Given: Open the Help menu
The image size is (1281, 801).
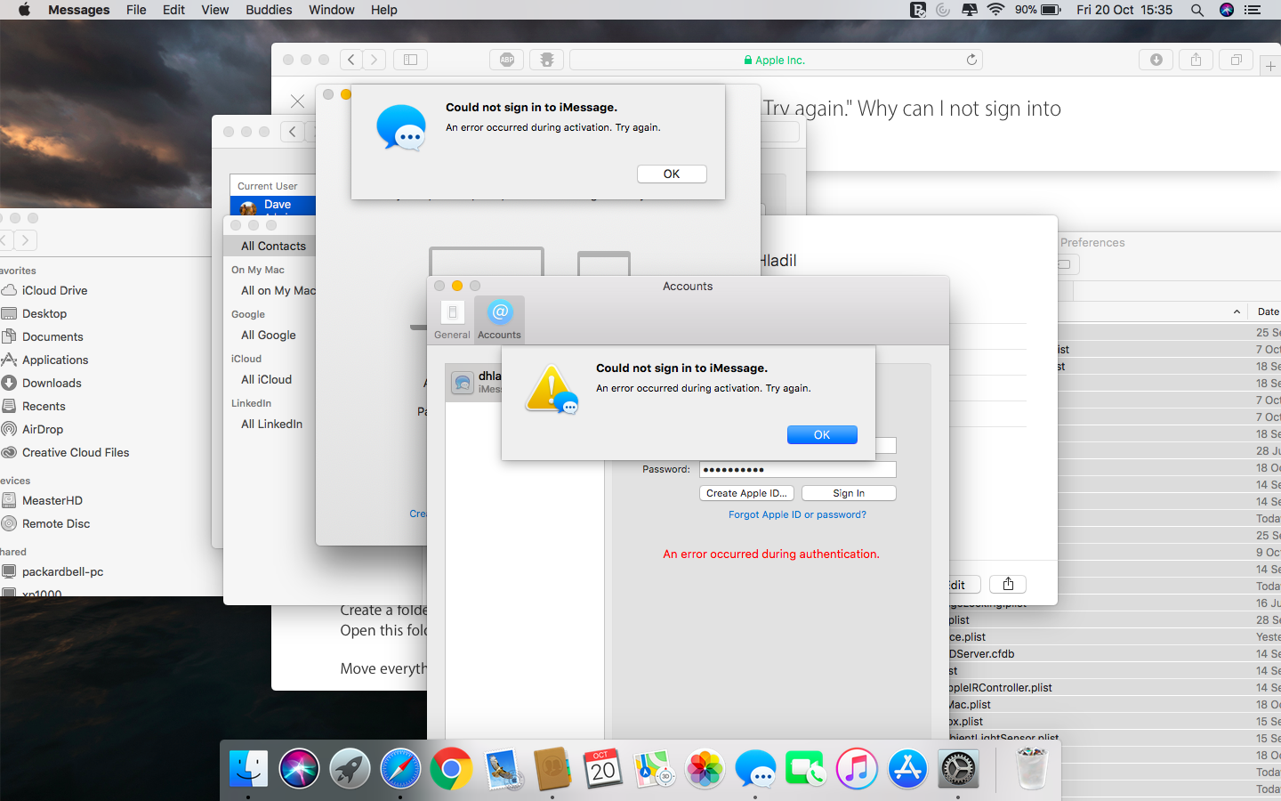Looking at the screenshot, I should coord(383,10).
